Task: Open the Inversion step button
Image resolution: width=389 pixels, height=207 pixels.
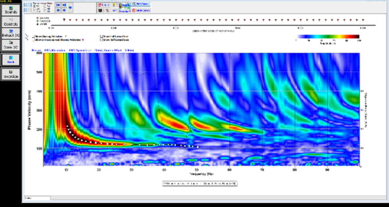Action: tap(11, 74)
